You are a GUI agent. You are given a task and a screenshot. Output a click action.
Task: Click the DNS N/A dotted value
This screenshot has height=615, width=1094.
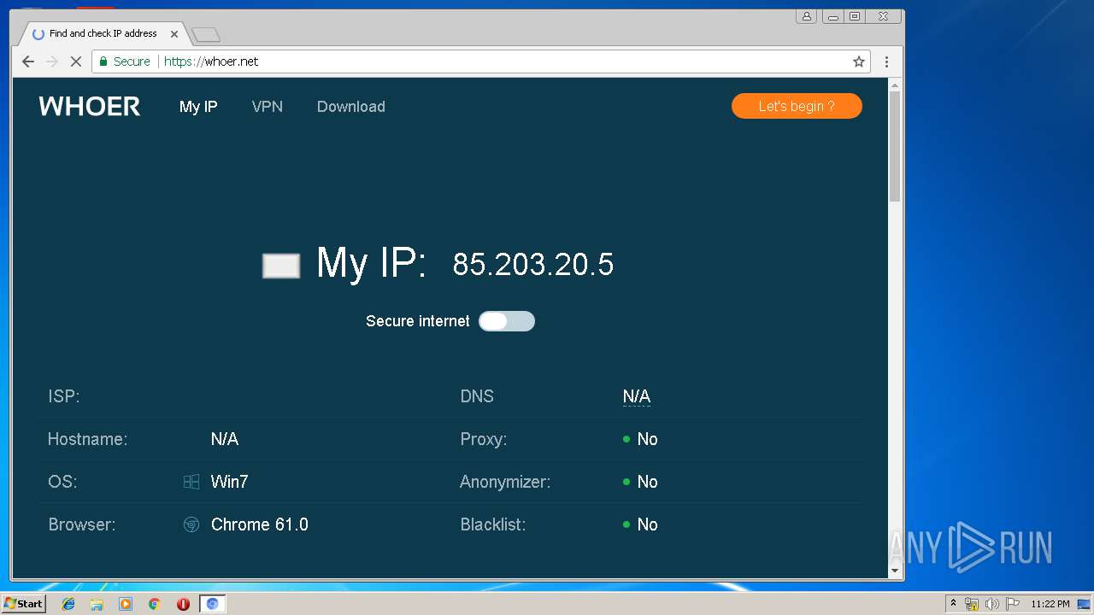(x=637, y=396)
